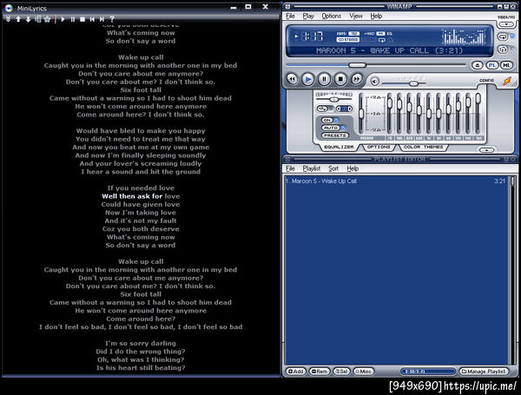The width and height of the screenshot is (521, 395).
Task: Click the Winamp eject open file button
Action: click(x=478, y=65)
